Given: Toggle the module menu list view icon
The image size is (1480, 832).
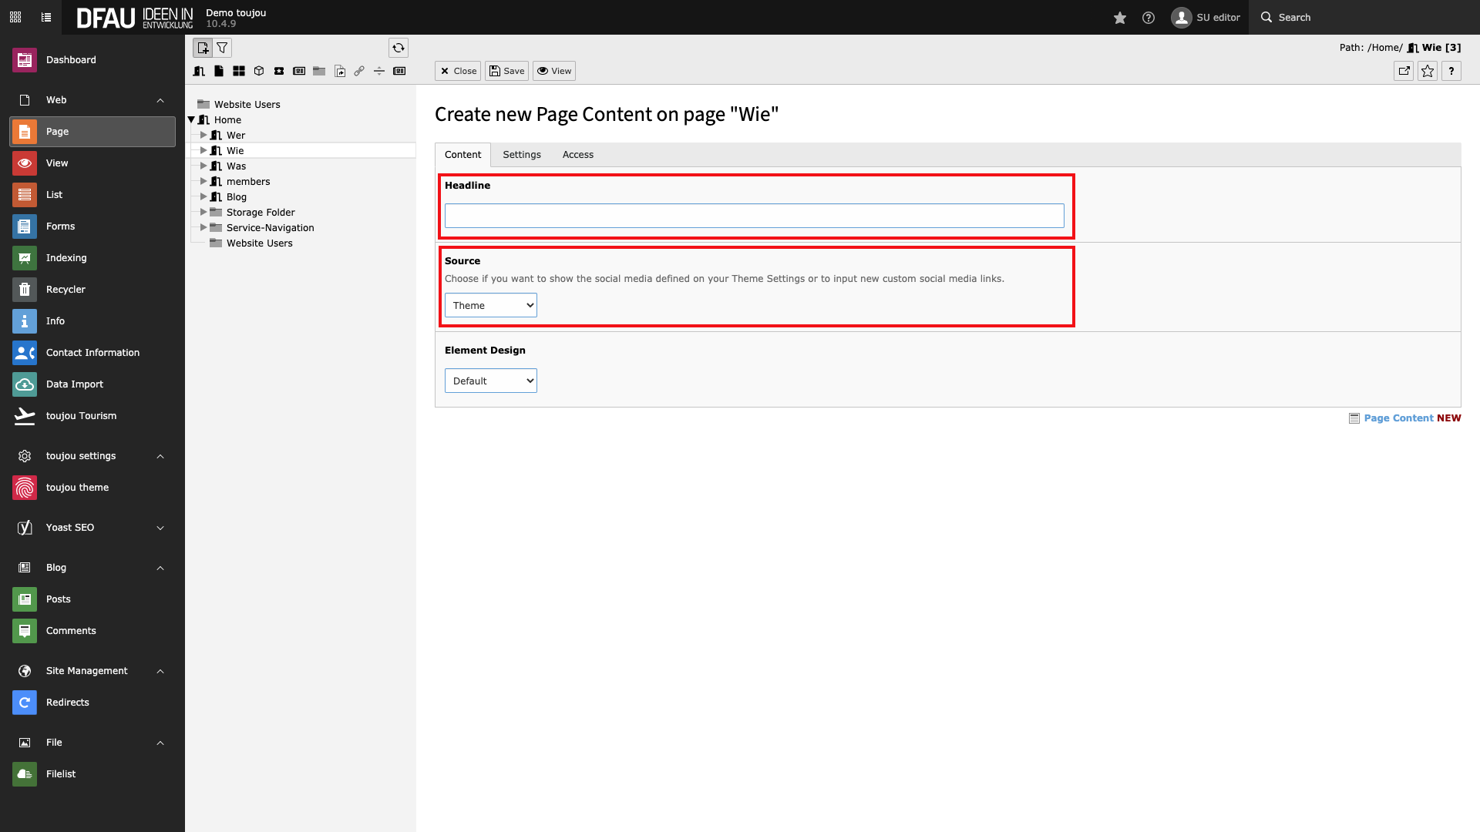Looking at the screenshot, I should 46,17.
